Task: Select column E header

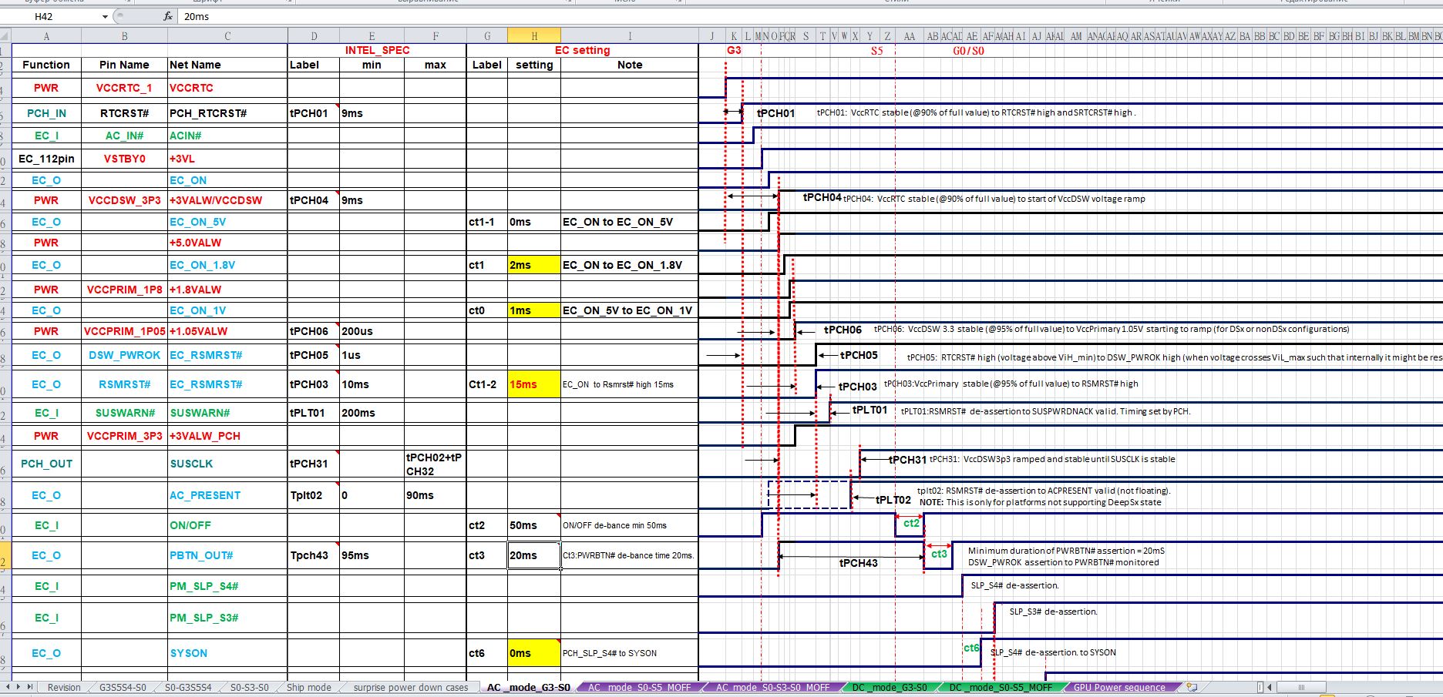Action: click(x=372, y=36)
